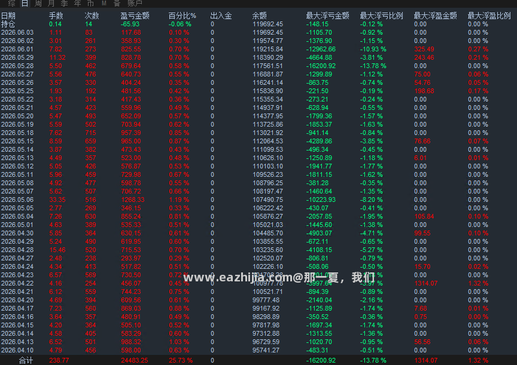517x365 pixels.
Task: Sort by the 出入金 column header
Action: click(x=221, y=16)
